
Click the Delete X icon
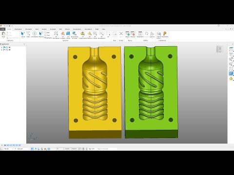tap(121, 34)
